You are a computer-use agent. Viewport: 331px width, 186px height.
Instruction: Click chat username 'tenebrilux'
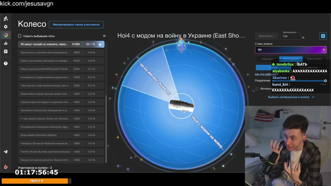pos(285,64)
